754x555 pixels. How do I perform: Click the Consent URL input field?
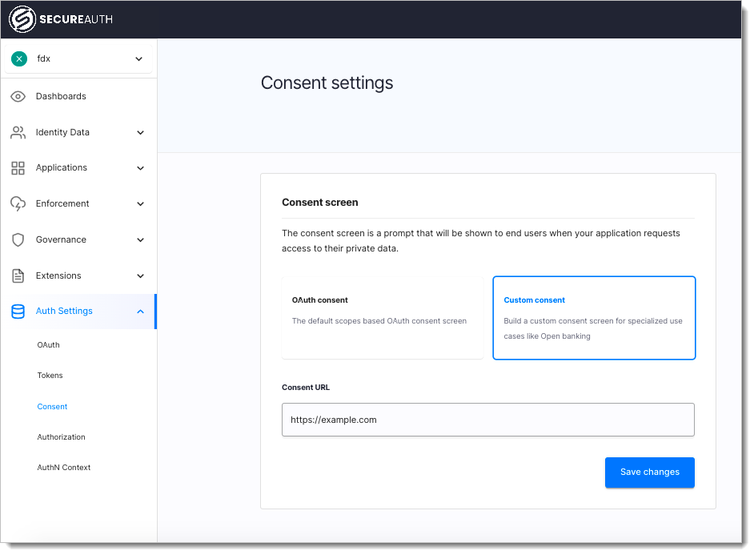point(487,420)
